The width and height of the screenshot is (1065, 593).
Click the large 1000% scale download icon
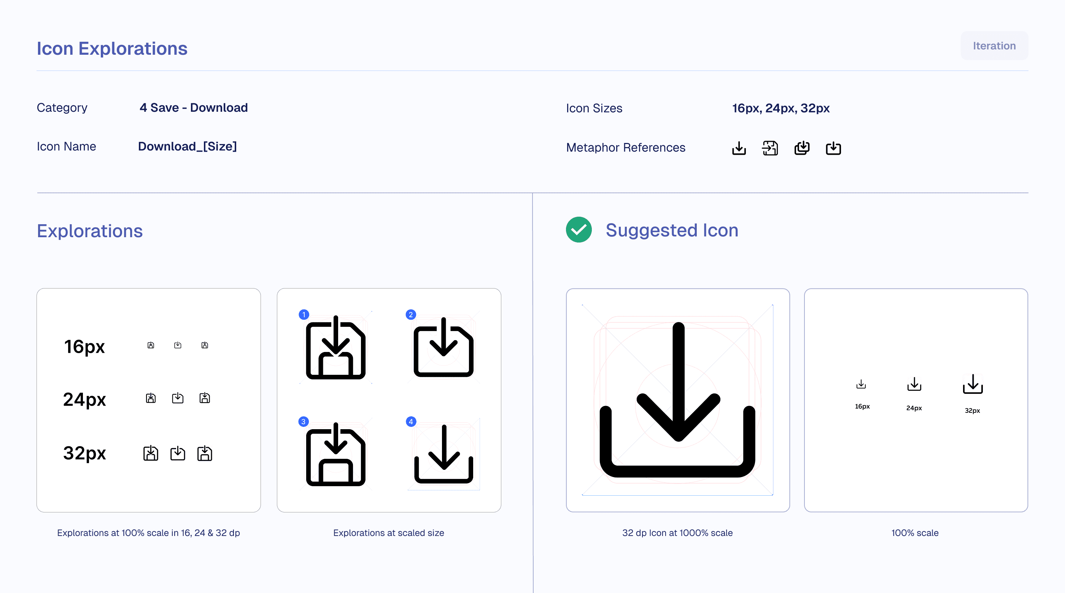click(x=678, y=400)
